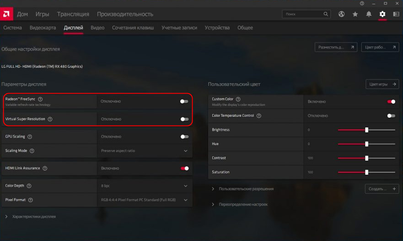Switch to the Устройства tab
Image resolution: width=403 pixels, height=241 pixels.
(217, 28)
